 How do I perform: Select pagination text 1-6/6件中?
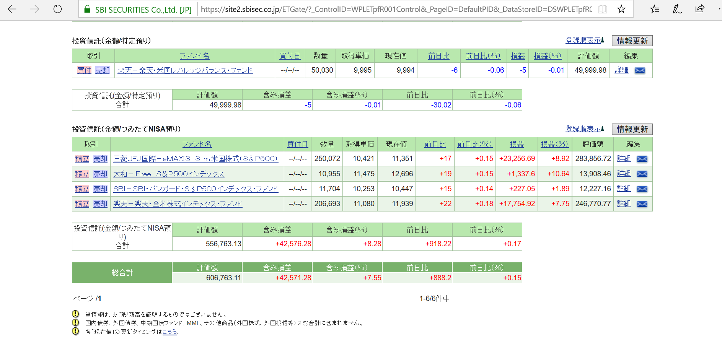pos(435,299)
